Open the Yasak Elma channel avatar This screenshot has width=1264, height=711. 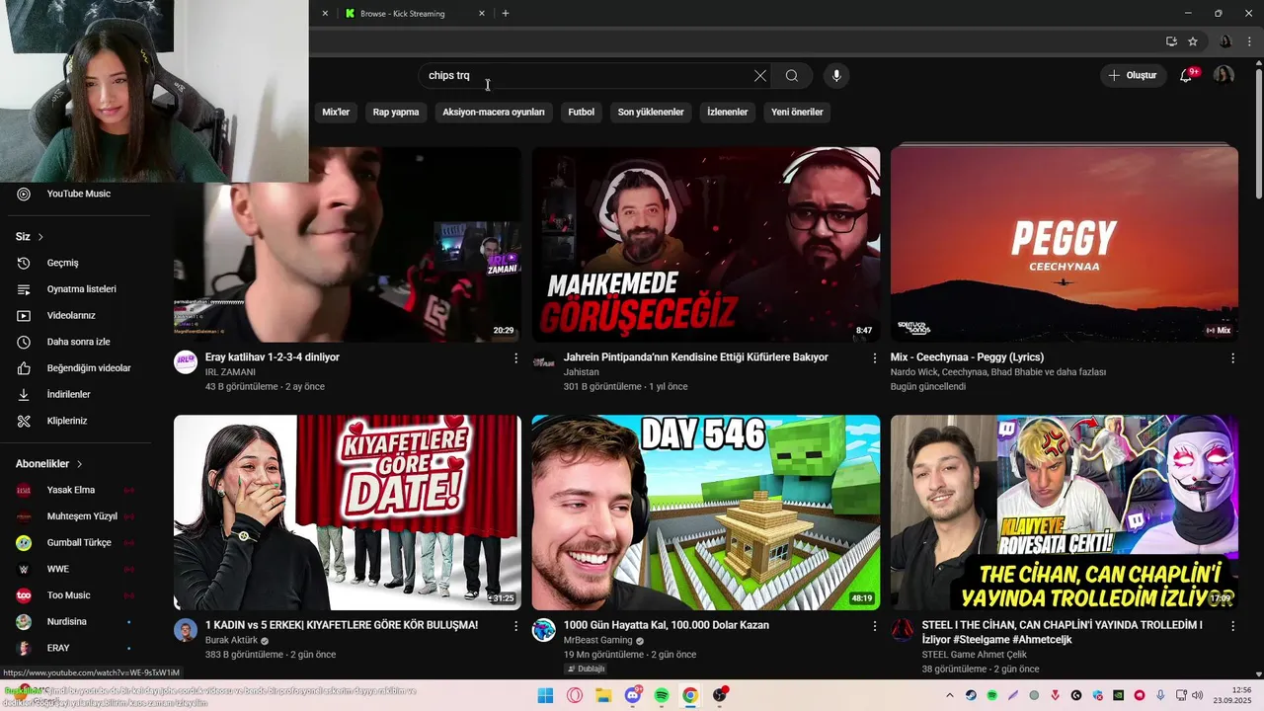(24, 490)
